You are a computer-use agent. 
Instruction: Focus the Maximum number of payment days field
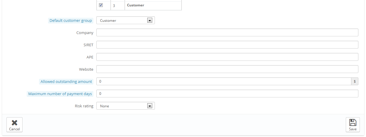click(x=227, y=94)
